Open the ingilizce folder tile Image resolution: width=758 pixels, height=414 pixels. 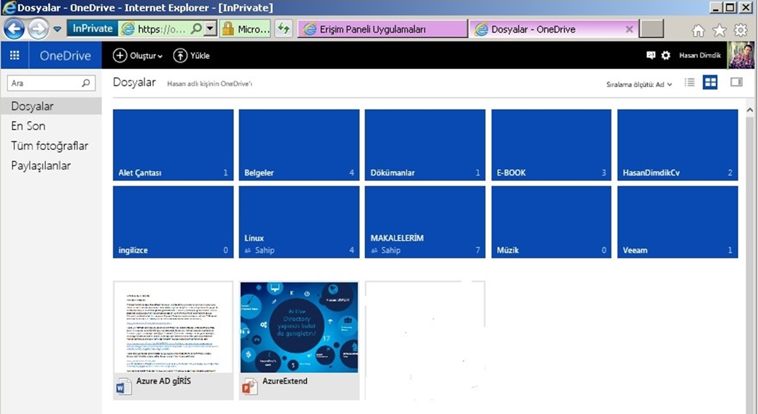[x=173, y=222]
